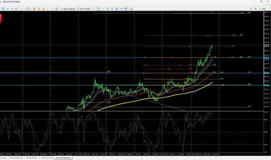This screenshot has width=271, height=160.
Task: Open the MetaEditor IDE icon
Action: coord(39,9)
